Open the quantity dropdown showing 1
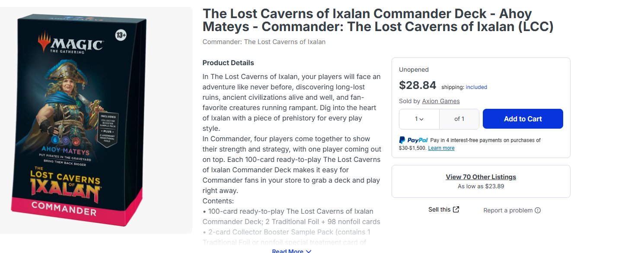Viewport: 625px width, 253px height. pyautogui.click(x=419, y=119)
